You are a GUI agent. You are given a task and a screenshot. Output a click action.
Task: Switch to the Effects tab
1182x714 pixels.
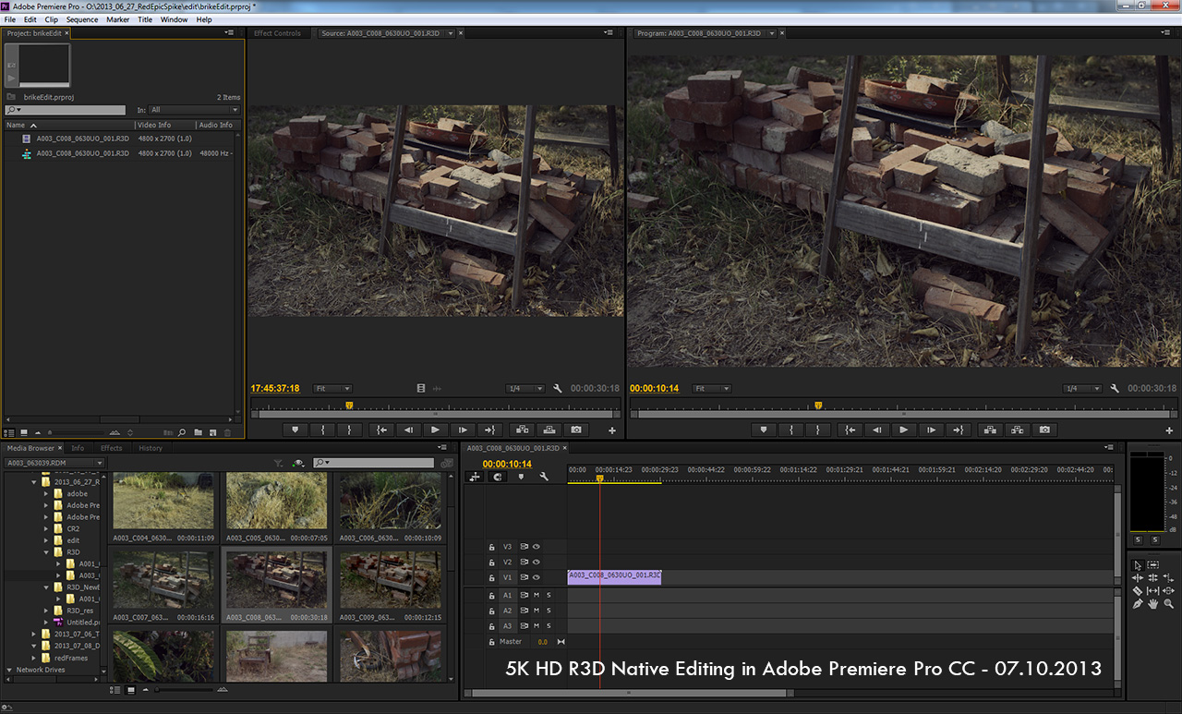click(x=111, y=448)
